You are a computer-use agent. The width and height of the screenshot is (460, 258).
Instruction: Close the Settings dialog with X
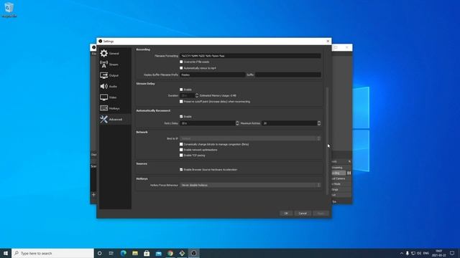(328, 42)
